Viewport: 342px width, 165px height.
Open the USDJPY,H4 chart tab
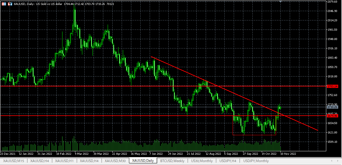tap(228, 161)
